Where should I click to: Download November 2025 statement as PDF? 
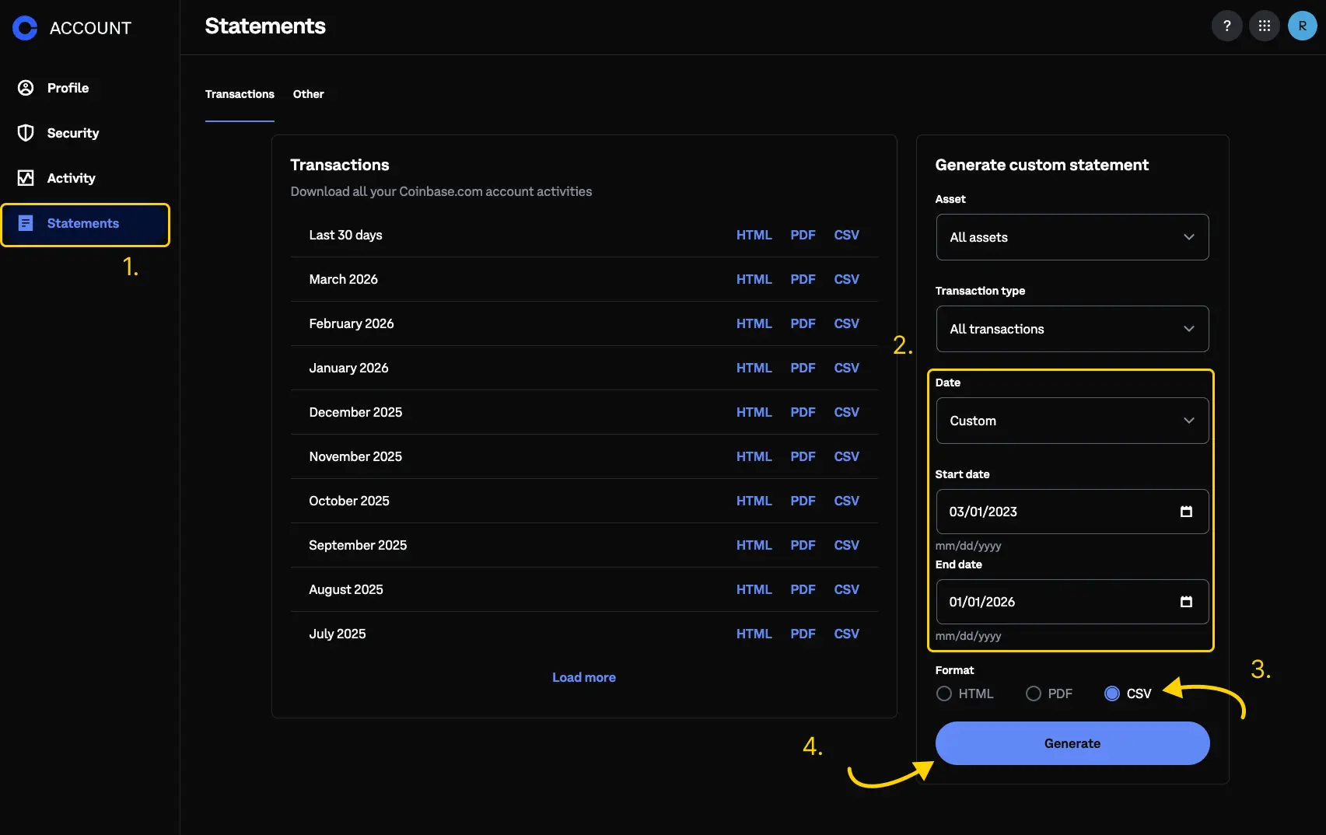click(803, 456)
